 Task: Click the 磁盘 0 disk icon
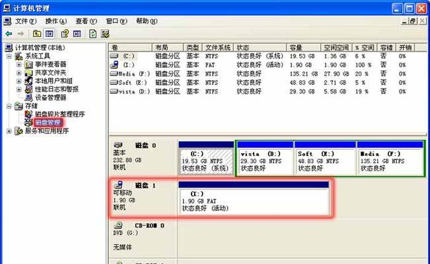(118, 145)
